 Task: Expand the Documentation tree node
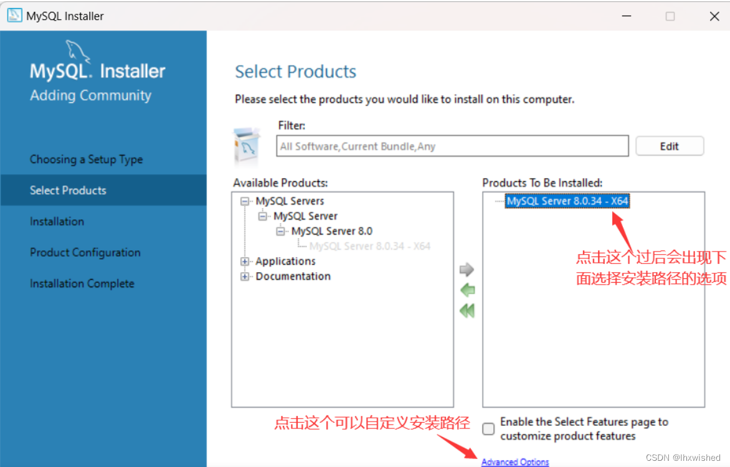coord(244,276)
